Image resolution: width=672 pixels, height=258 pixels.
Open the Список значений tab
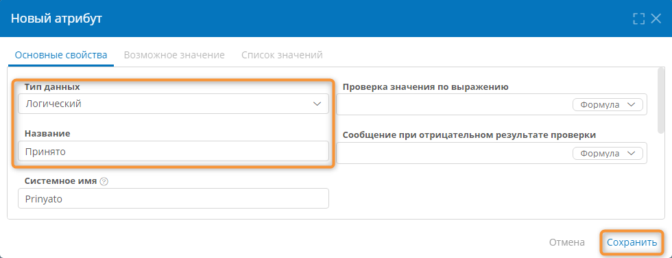282,56
